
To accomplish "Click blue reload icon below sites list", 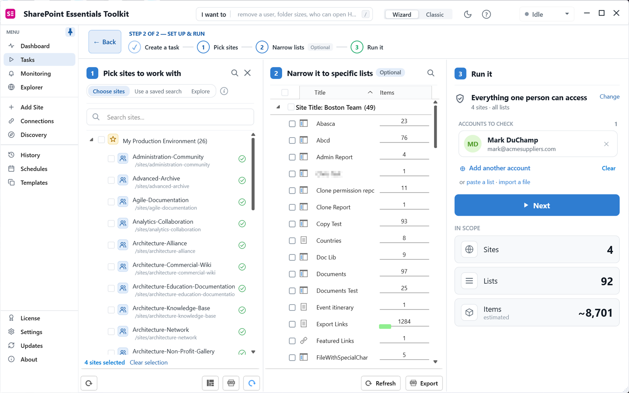I will [x=252, y=383].
